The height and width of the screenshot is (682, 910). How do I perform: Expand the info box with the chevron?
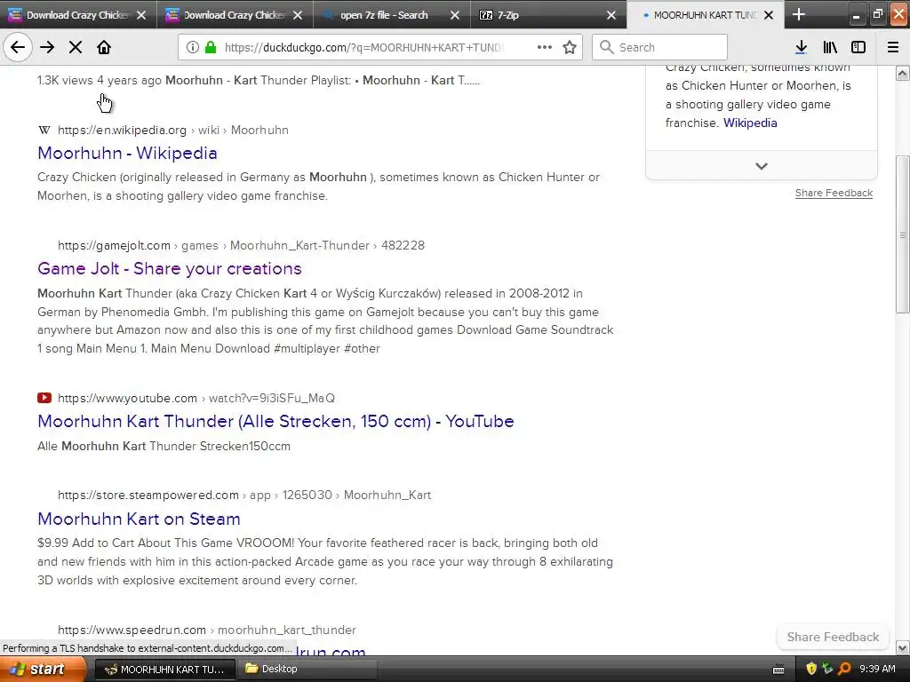click(x=762, y=166)
